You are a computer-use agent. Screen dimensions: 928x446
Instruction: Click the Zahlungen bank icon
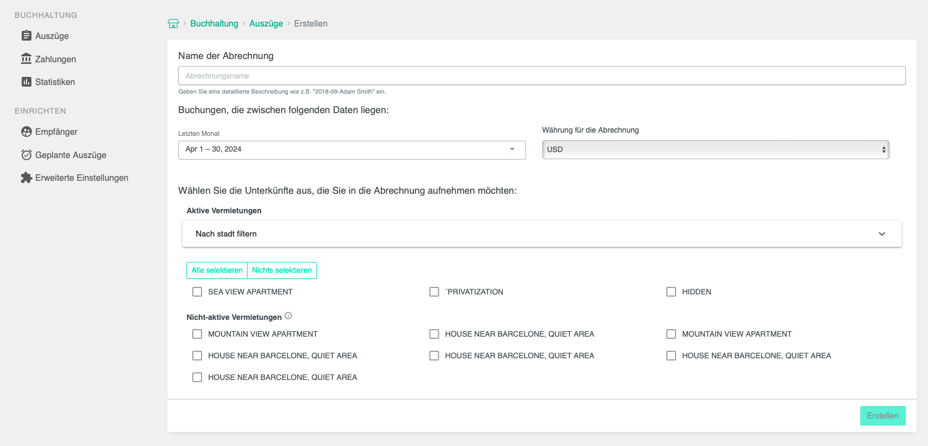pyautogui.click(x=26, y=58)
